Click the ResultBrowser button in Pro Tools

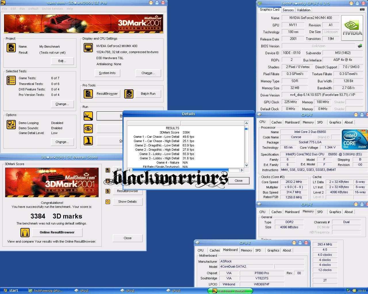click(107, 94)
